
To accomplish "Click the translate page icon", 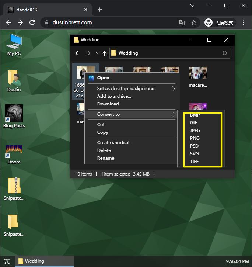I will [x=182, y=22].
